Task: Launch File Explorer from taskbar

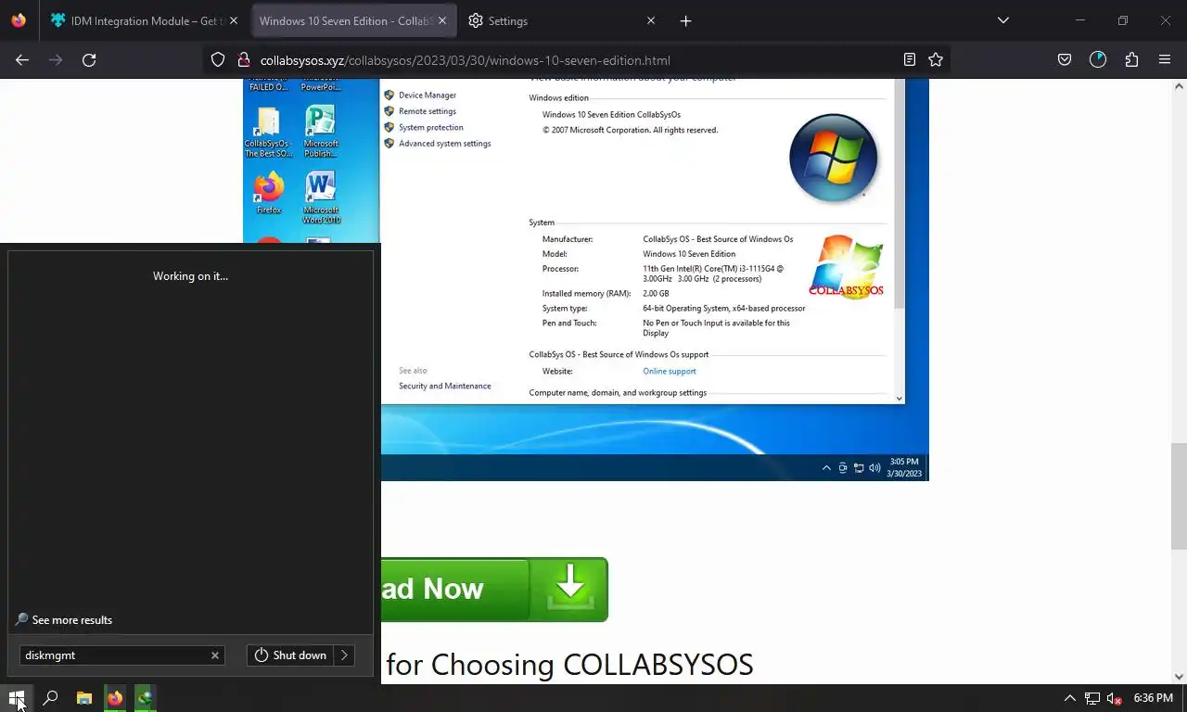Action: (x=84, y=698)
